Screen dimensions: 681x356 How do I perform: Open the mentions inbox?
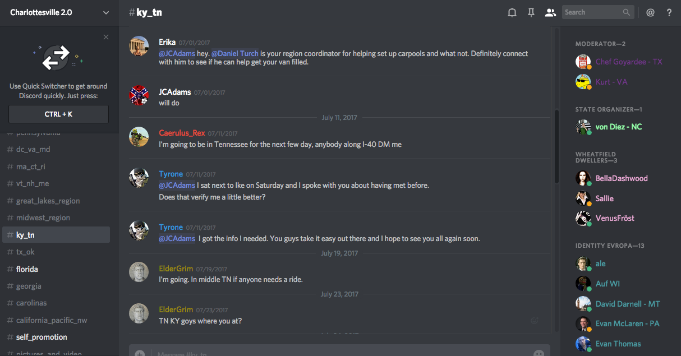(x=650, y=12)
